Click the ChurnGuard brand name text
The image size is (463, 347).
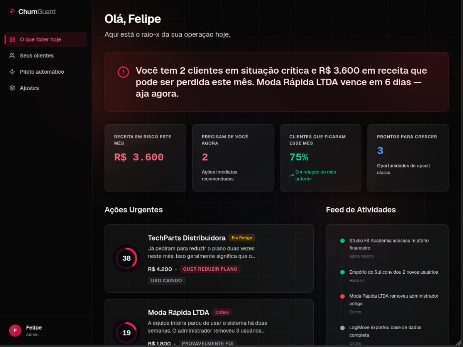[37, 12]
